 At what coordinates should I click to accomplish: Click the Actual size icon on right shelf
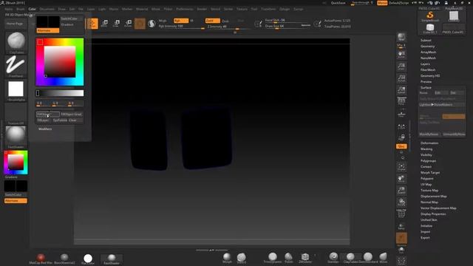tap(401, 78)
